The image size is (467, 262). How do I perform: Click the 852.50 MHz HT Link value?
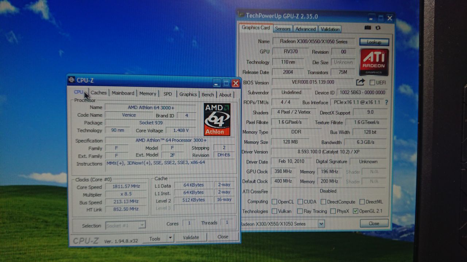(x=126, y=209)
